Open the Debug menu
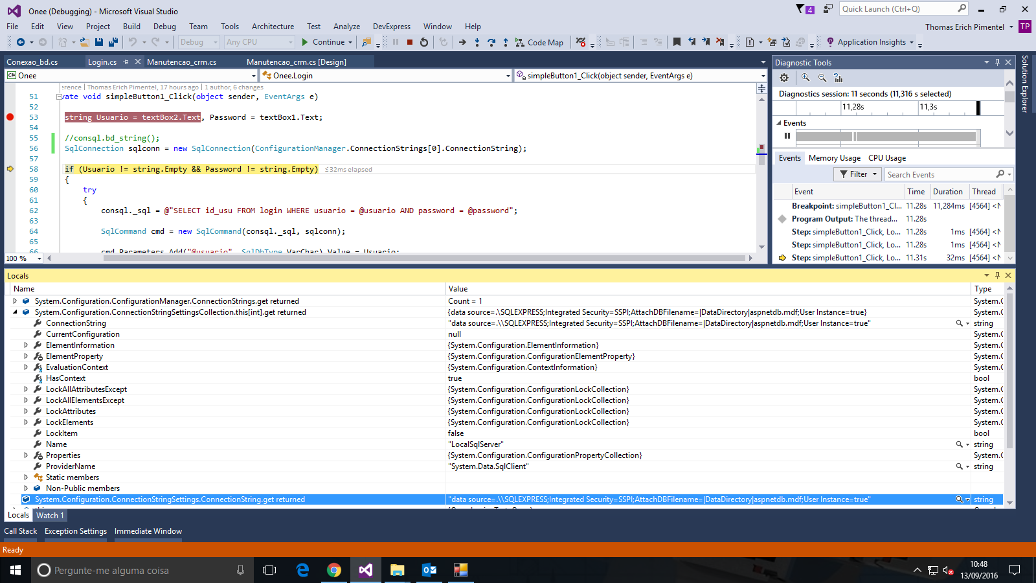The image size is (1036, 583). tap(164, 27)
